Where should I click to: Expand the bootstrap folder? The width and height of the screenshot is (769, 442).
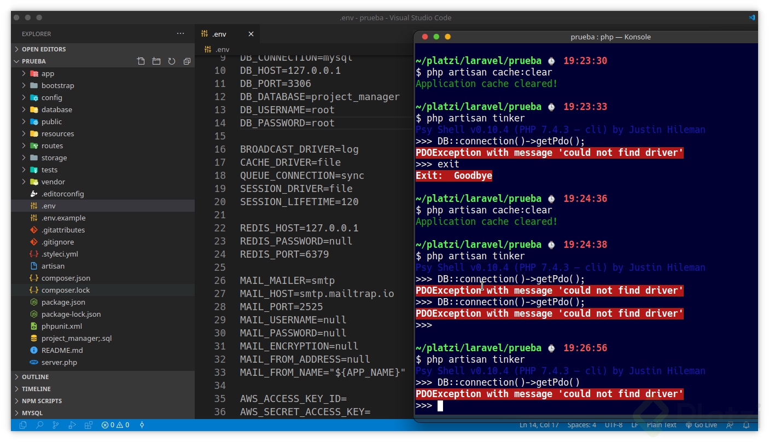click(x=103, y=85)
